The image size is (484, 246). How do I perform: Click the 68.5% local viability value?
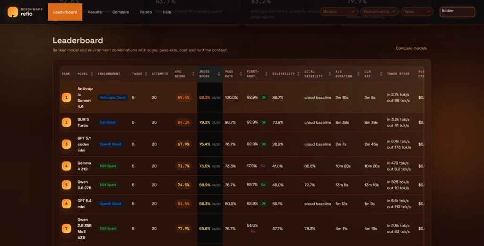(310, 166)
